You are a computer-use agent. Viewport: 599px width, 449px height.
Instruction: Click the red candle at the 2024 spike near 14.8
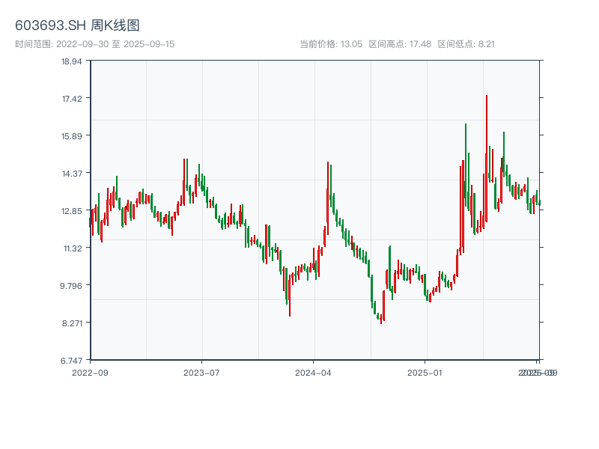pyautogui.click(x=328, y=198)
